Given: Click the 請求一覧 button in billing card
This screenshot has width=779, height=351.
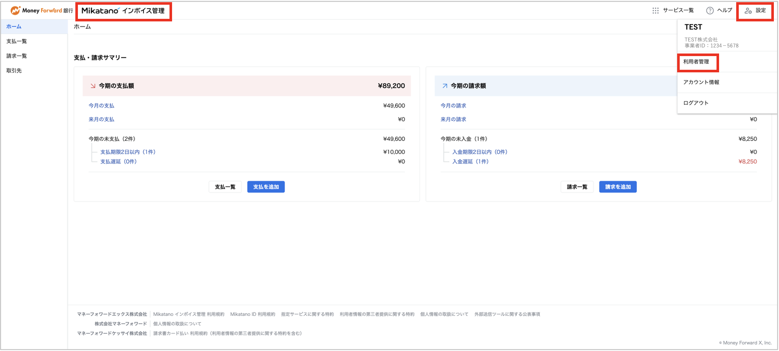Looking at the screenshot, I should click(x=577, y=187).
